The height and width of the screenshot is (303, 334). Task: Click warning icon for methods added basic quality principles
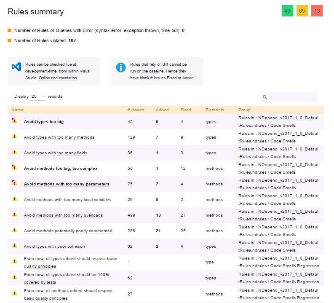tap(14, 293)
